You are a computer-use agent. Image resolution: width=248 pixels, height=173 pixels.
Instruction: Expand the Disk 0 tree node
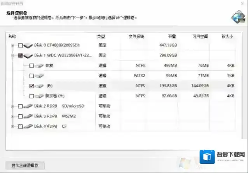coord(12,45)
